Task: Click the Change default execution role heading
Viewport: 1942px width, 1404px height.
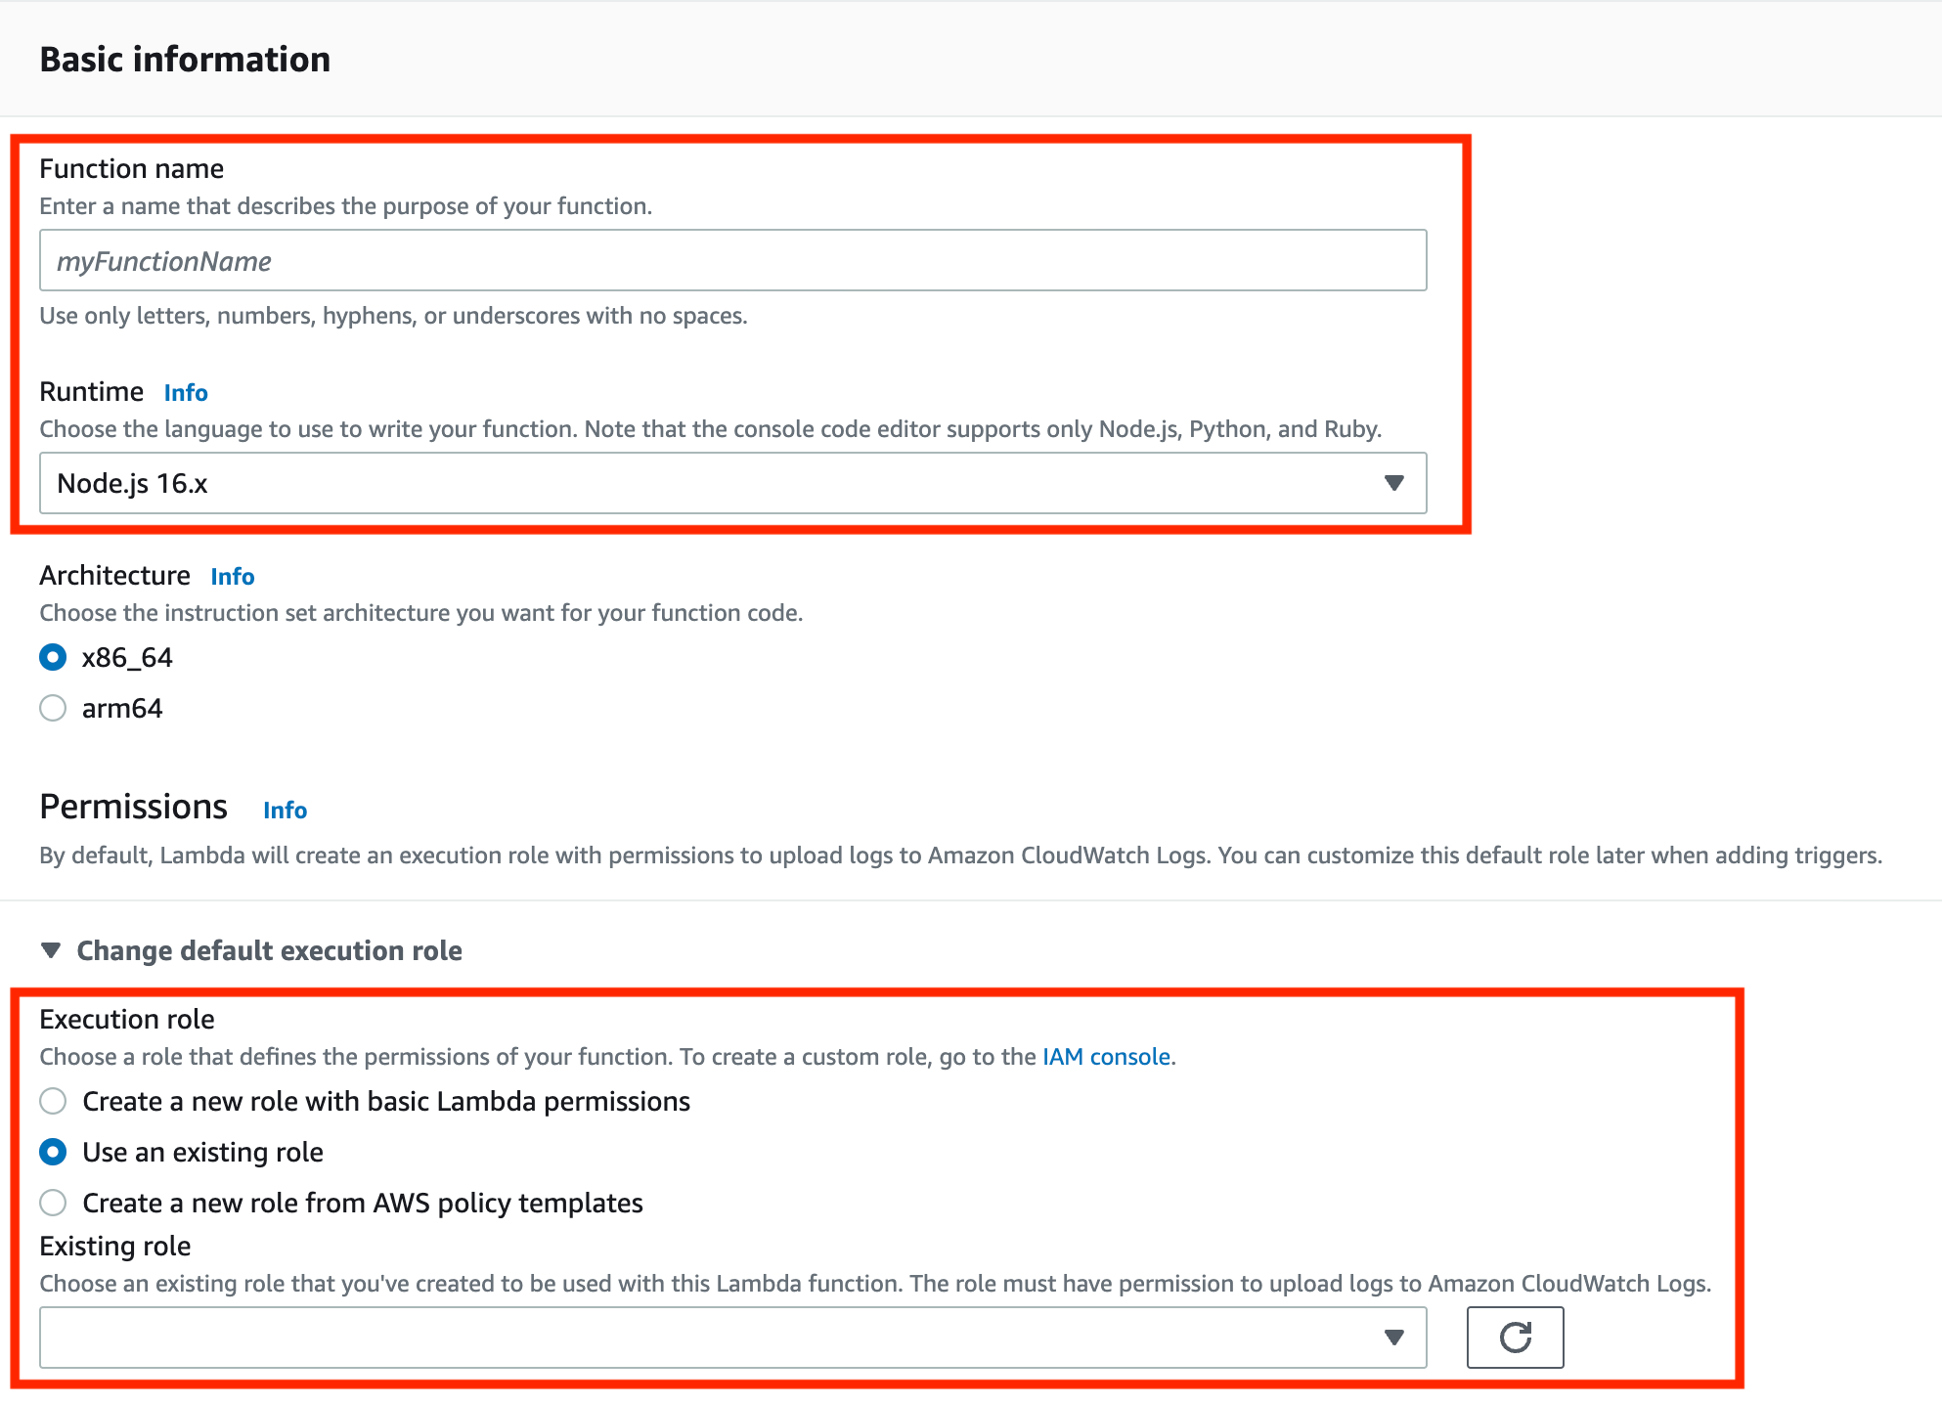Action: (x=269, y=950)
